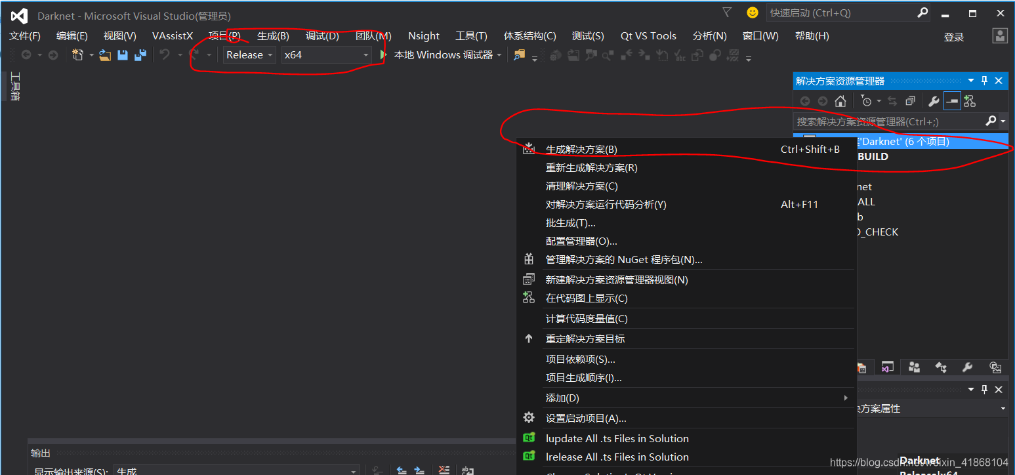Open the 生成(B) menu in menu bar
This screenshot has height=475, width=1015.
click(273, 36)
